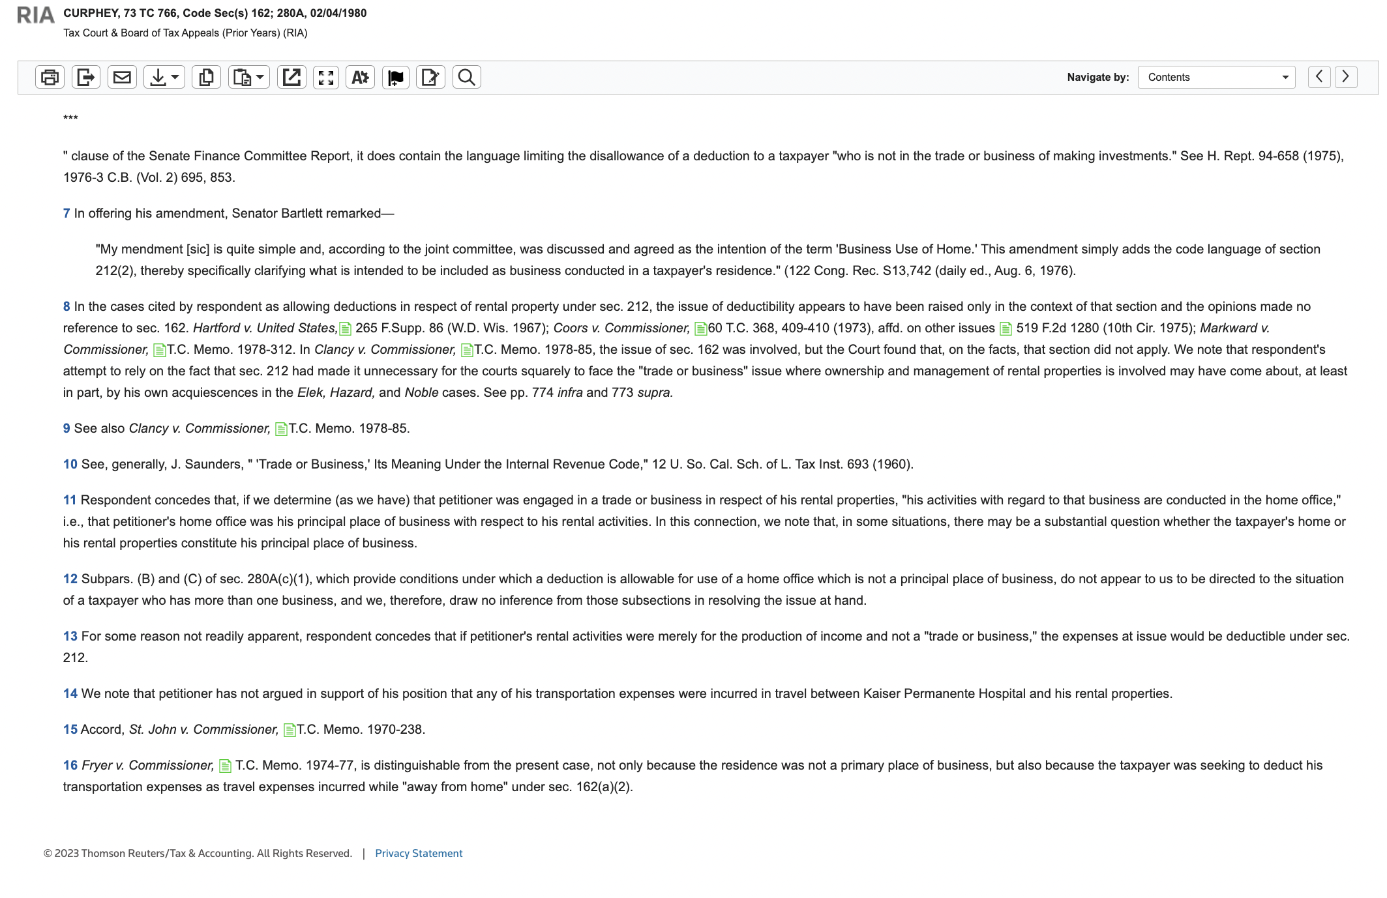Click the Copy document icon
Viewport: 1387px width, 898px height.
tap(206, 78)
